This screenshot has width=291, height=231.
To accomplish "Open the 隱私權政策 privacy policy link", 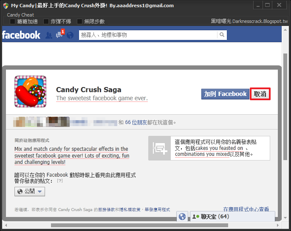I will coord(130,210).
